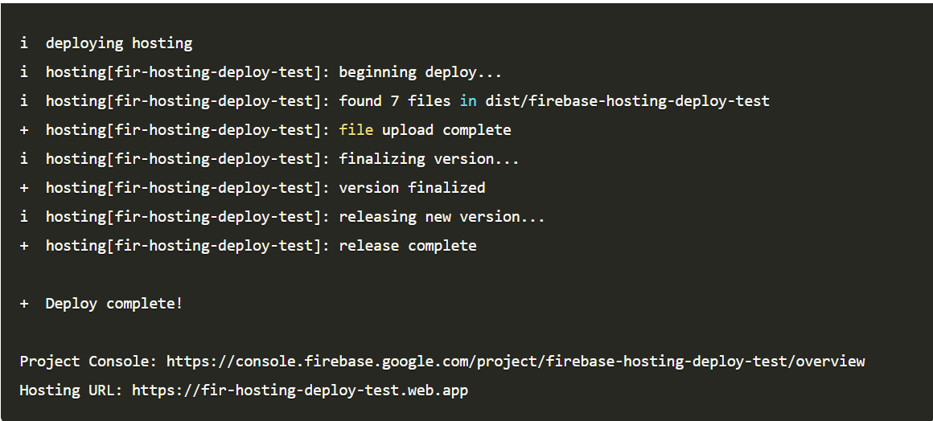Click the "releasing new version..." text
933x421 pixels.
click(x=442, y=217)
